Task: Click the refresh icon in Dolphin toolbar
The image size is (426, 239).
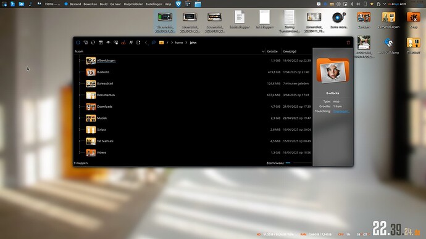Action: 93,43
